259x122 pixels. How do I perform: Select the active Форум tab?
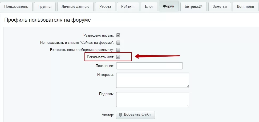pyautogui.click(x=169, y=6)
